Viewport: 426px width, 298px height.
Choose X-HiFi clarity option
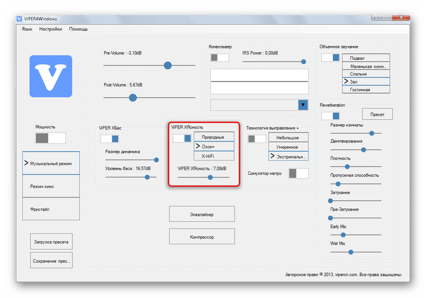pos(214,155)
